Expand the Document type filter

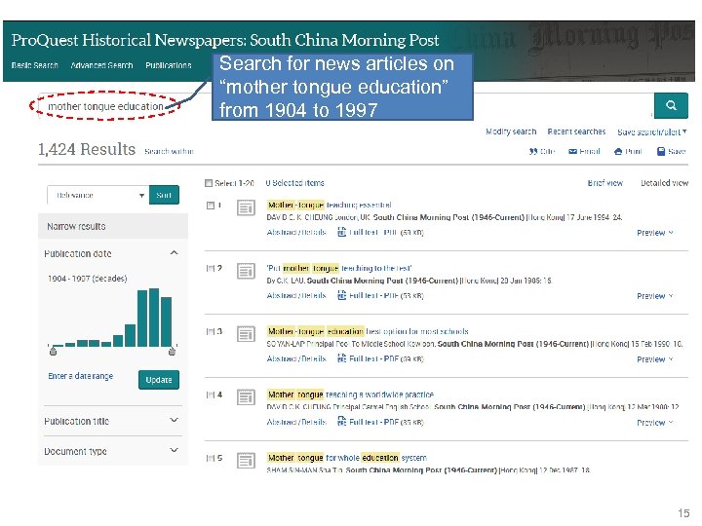click(x=175, y=450)
